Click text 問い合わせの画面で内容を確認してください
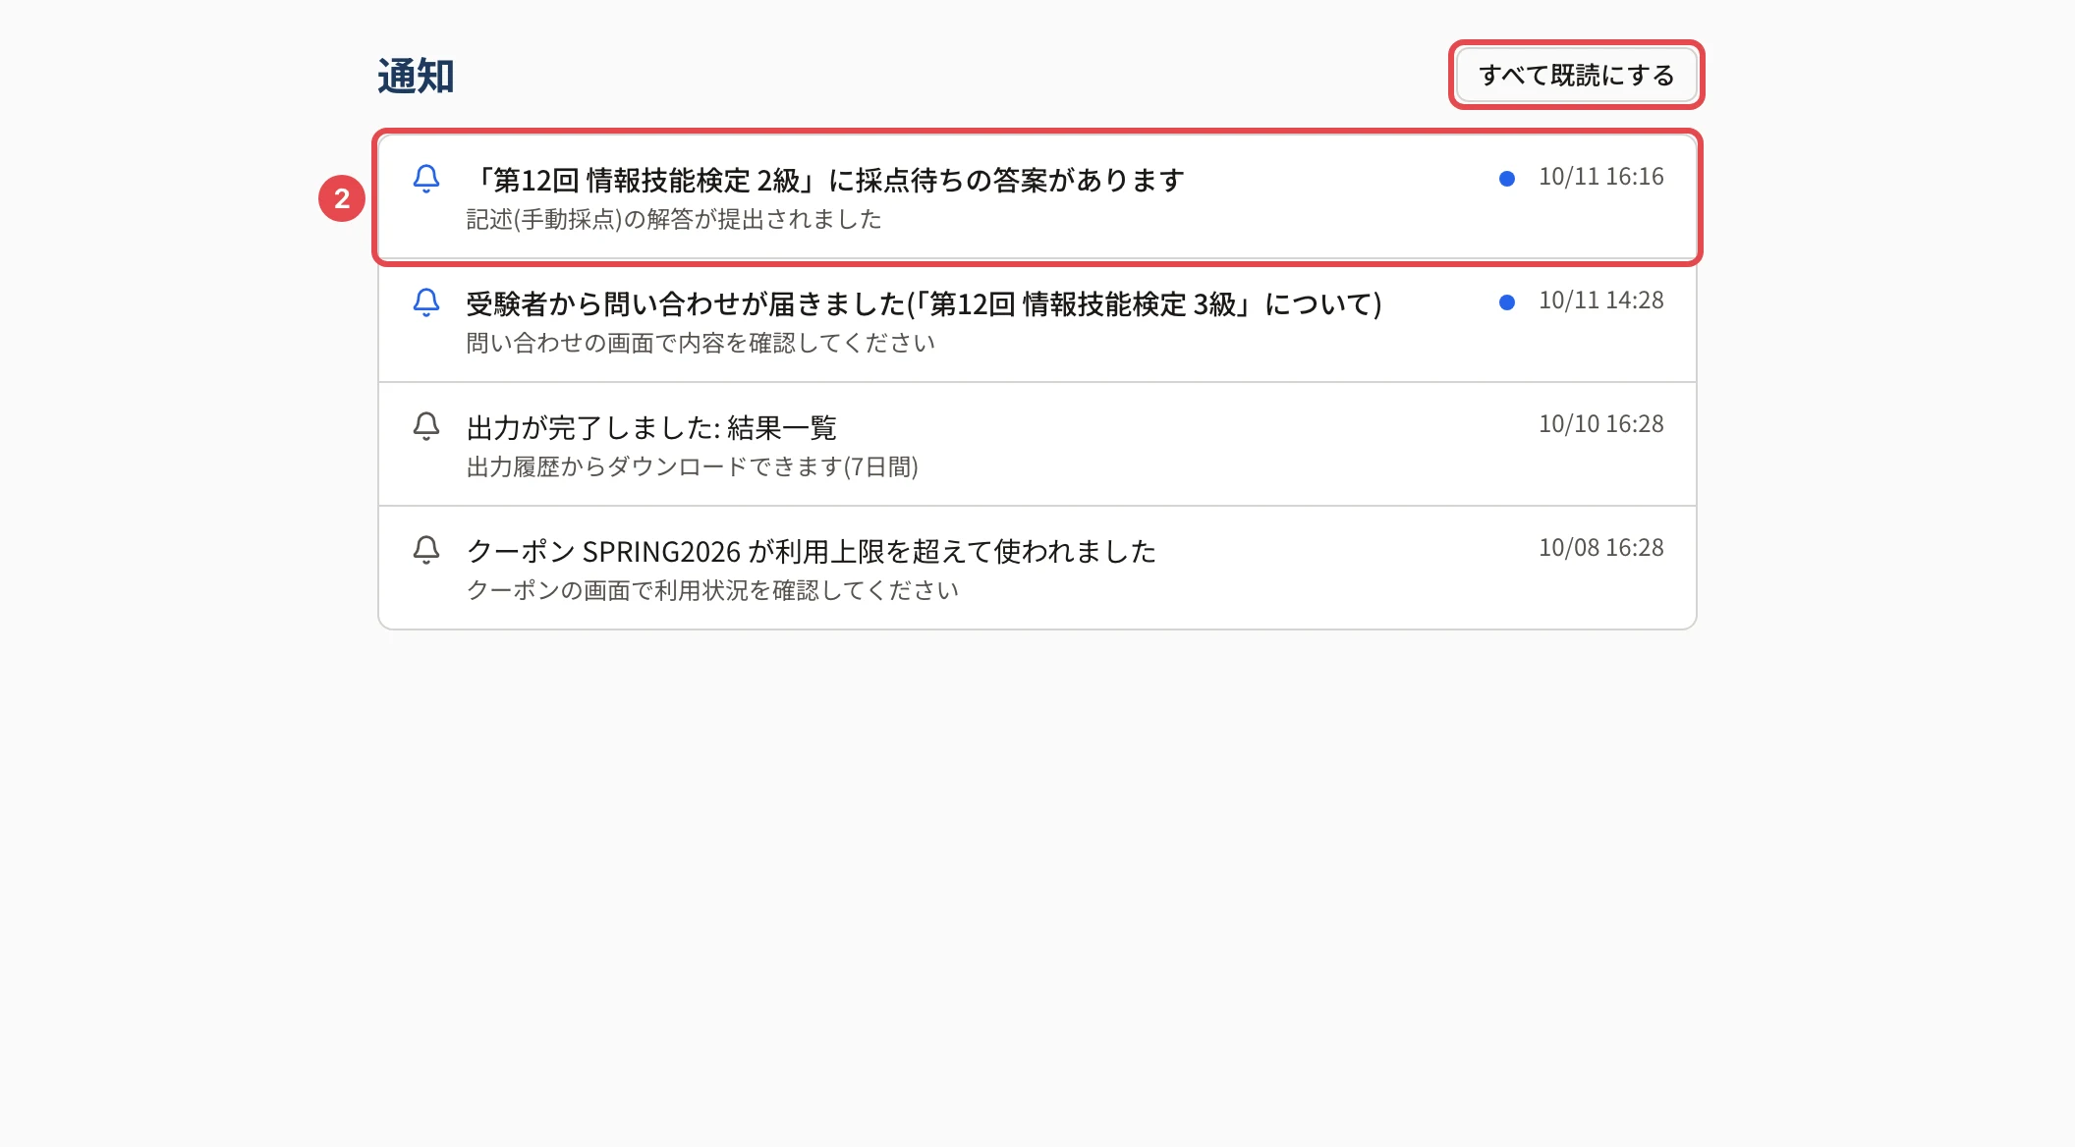The image size is (2075, 1147). pos(701,343)
